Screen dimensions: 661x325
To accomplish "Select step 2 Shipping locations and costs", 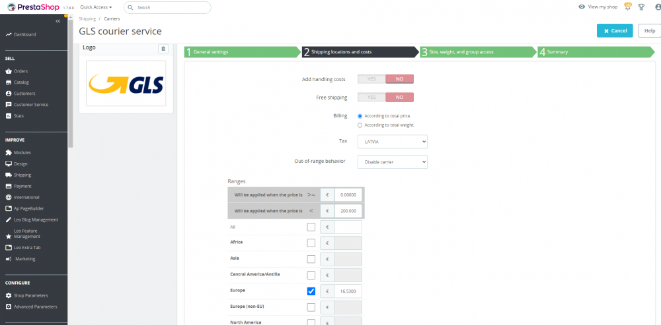I will [360, 52].
